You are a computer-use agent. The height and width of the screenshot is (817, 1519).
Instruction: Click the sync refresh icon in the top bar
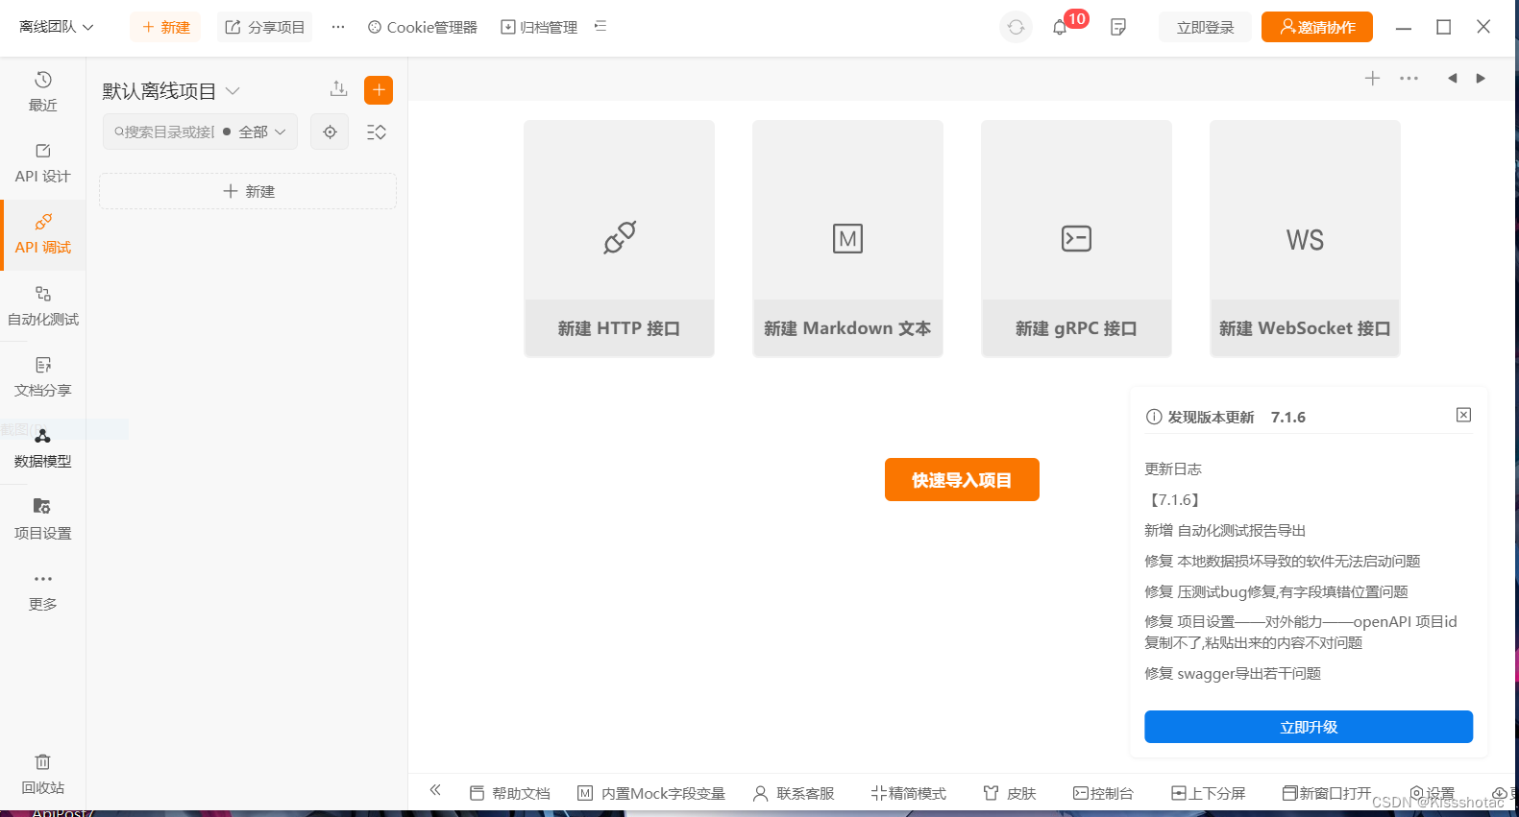point(1016,27)
